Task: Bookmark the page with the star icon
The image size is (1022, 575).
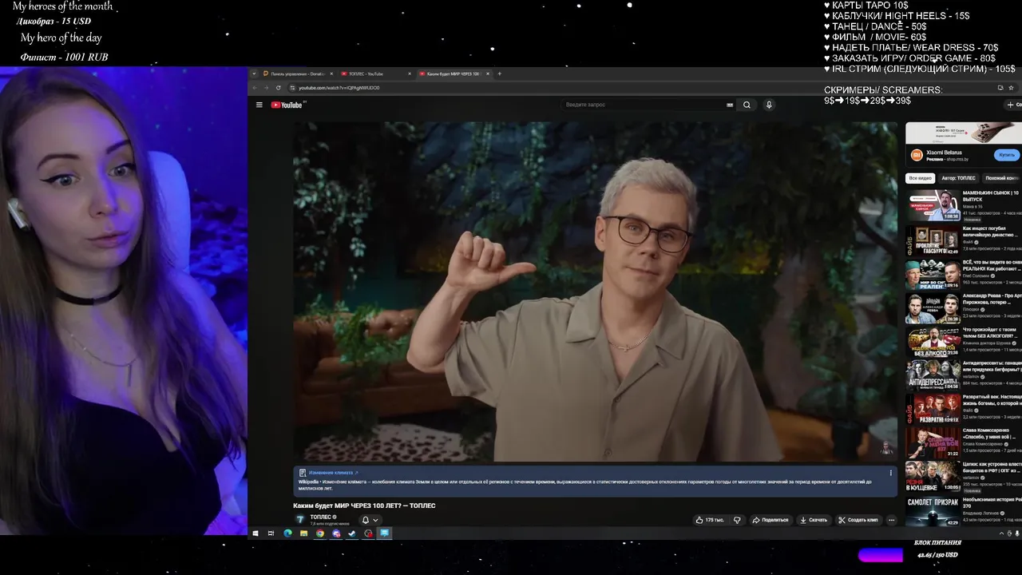Action: (x=1011, y=88)
